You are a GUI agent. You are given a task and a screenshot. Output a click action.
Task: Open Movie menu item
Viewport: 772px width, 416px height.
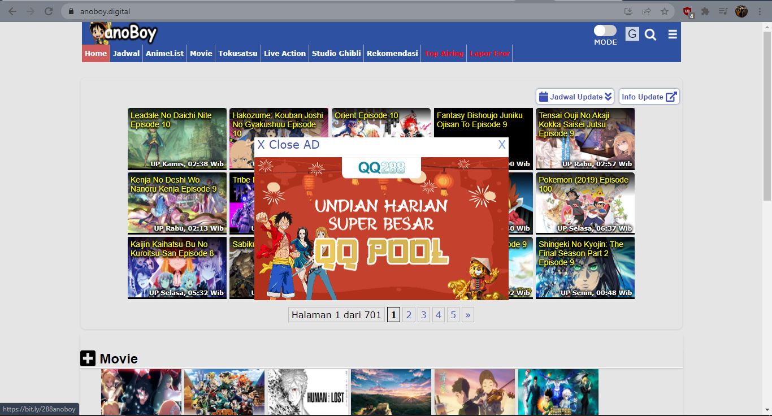pos(201,53)
